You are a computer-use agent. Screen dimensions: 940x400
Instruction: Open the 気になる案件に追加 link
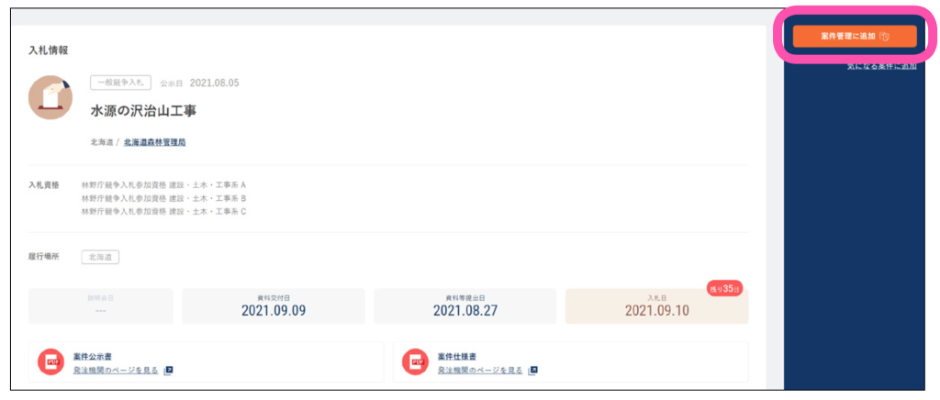point(881,66)
